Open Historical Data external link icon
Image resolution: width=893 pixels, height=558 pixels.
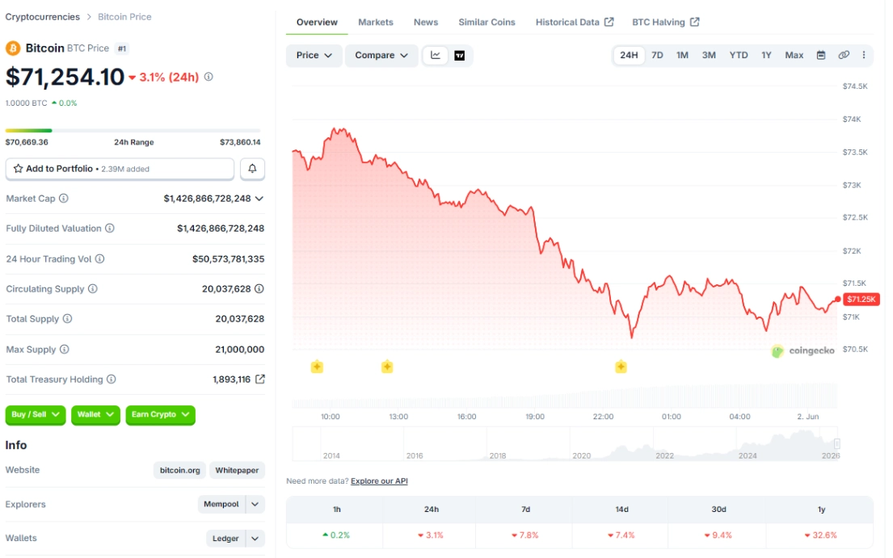(609, 22)
